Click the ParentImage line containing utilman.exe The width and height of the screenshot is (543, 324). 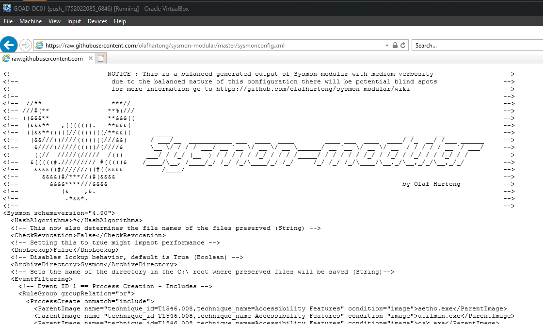click(274, 316)
